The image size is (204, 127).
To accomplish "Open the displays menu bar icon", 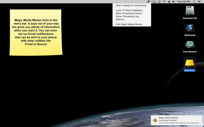I will [154, 2].
